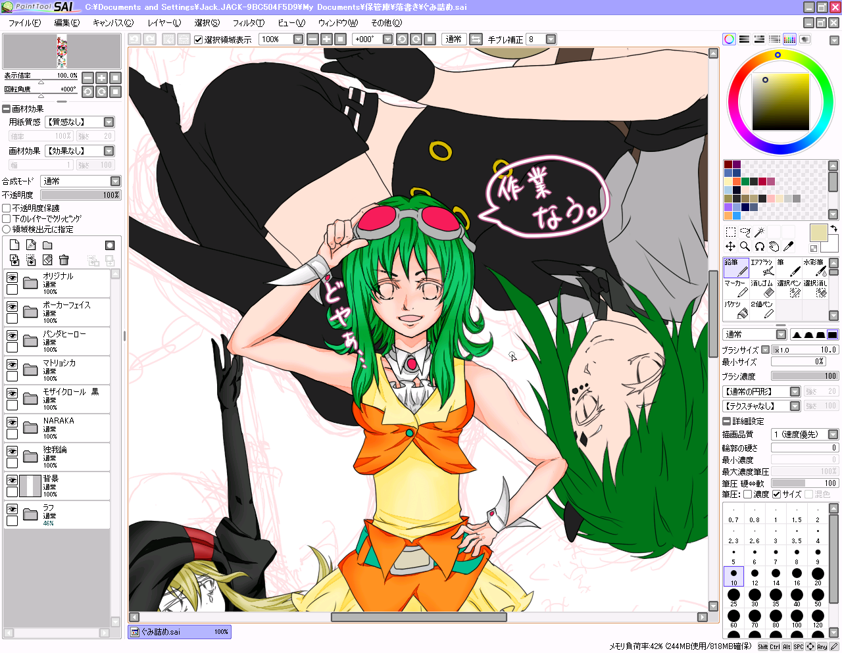Toggle the swatches panel button
Screen dimensions: 842x653
pyautogui.click(x=789, y=39)
